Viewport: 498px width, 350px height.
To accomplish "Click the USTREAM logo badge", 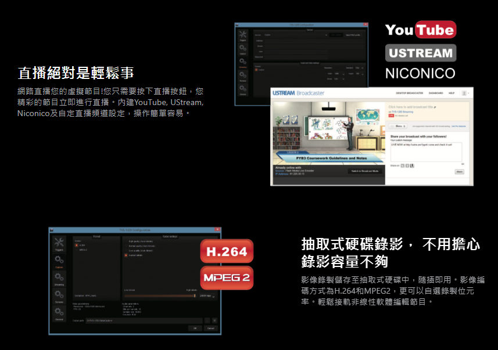I will [x=421, y=53].
